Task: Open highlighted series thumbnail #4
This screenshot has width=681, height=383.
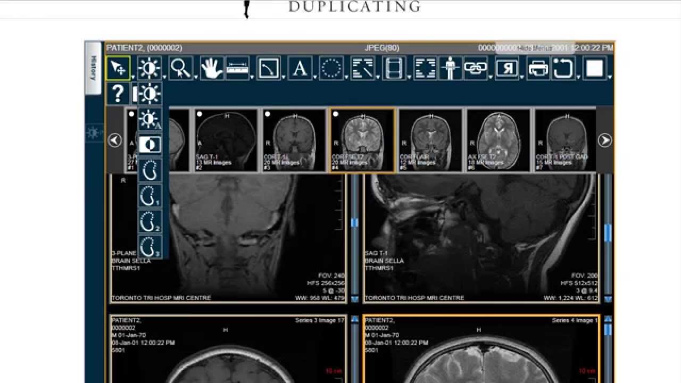Action: 362,140
